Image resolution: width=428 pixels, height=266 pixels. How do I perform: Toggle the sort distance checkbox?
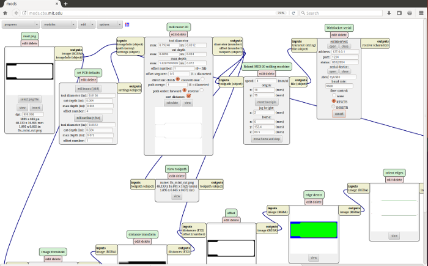coord(188,96)
